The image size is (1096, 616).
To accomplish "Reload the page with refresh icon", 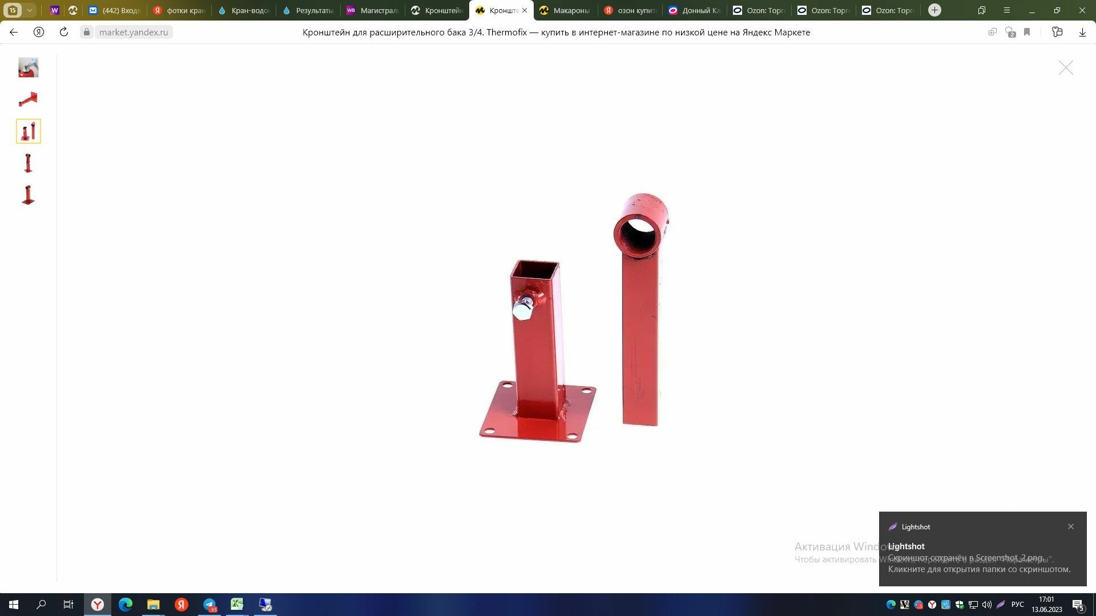I will pyautogui.click(x=64, y=33).
